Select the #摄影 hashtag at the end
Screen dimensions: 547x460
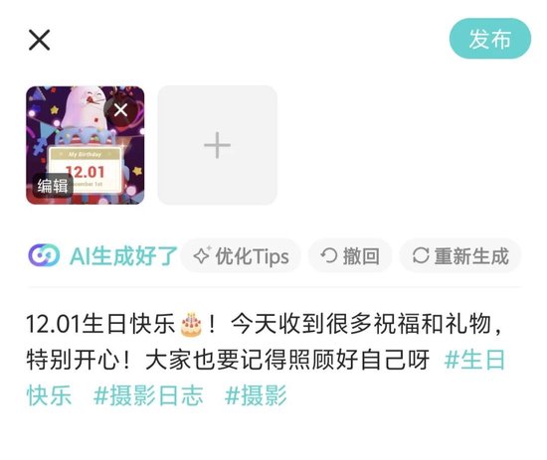point(256,395)
